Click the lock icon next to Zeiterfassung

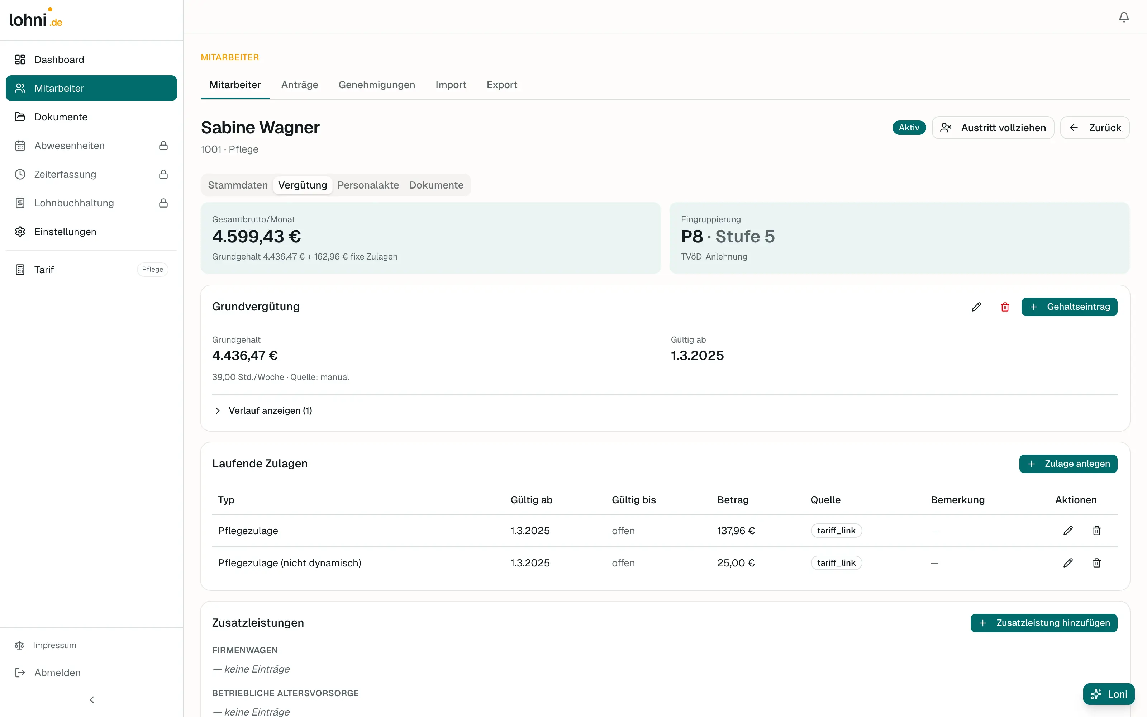(x=163, y=175)
